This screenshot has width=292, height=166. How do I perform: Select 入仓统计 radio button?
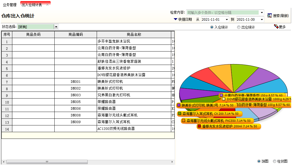(x=212, y=27)
